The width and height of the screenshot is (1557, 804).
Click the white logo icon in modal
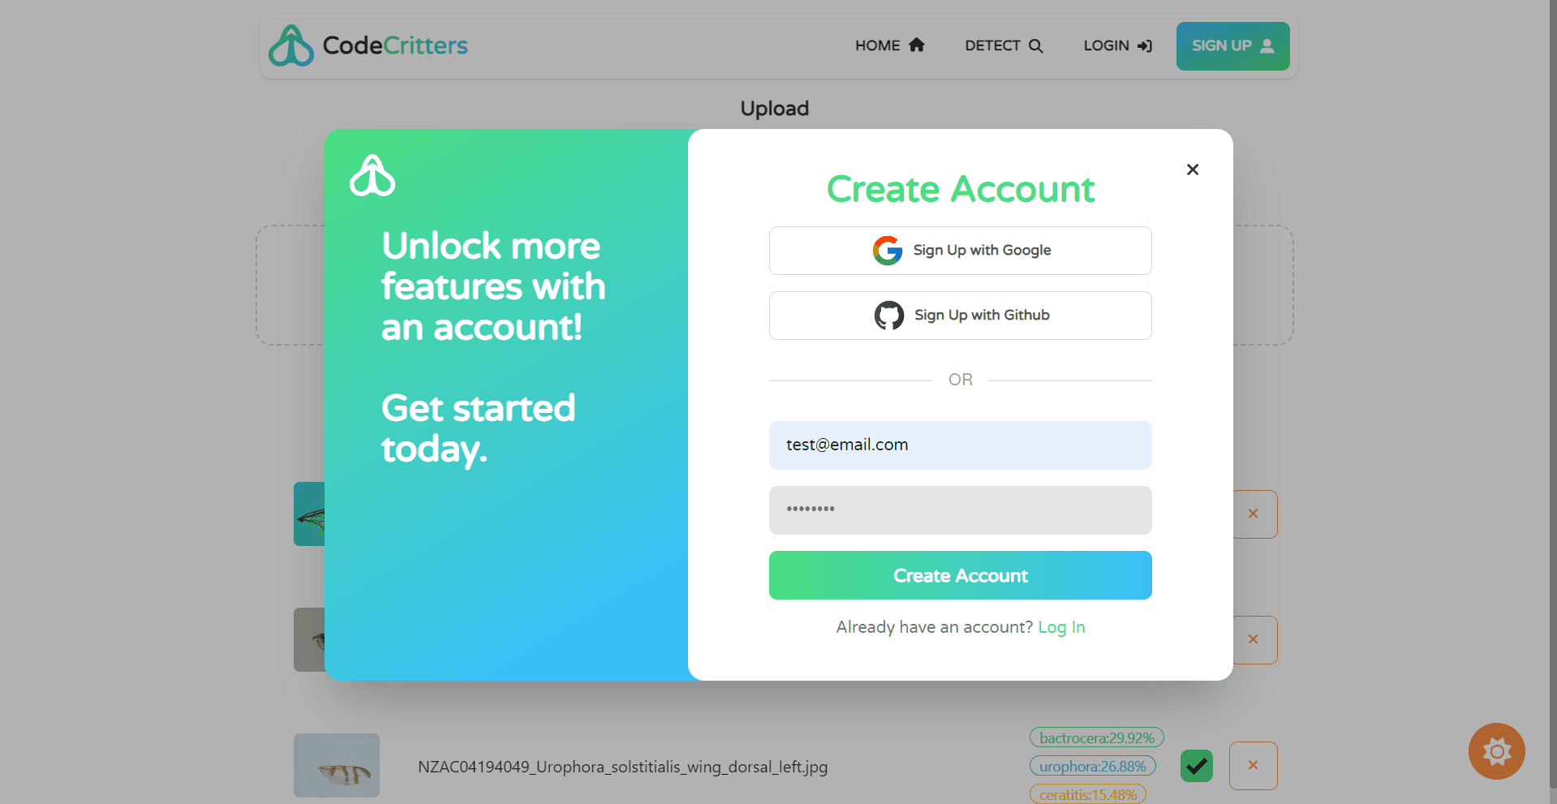372,175
